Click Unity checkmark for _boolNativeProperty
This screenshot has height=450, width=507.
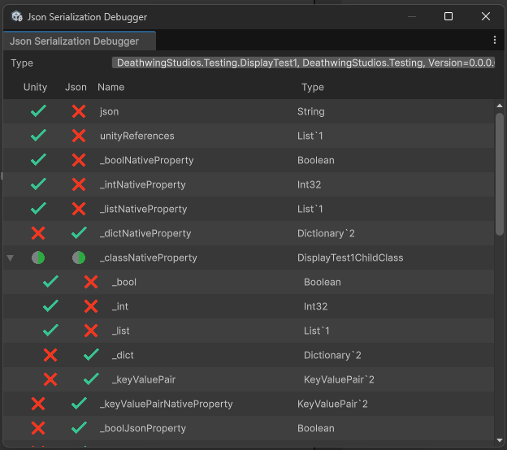click(x=38, y=160)
